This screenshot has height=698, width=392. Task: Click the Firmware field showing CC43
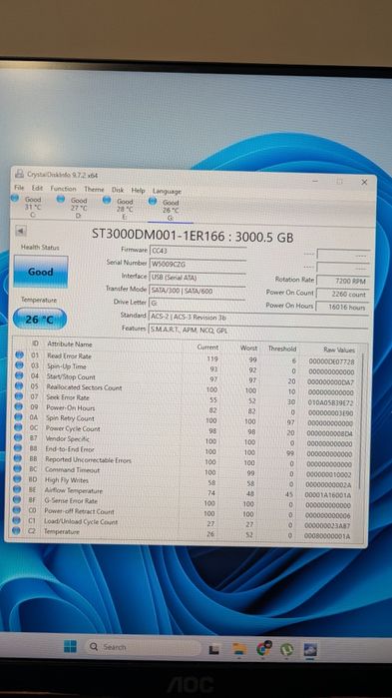[197, 251]
